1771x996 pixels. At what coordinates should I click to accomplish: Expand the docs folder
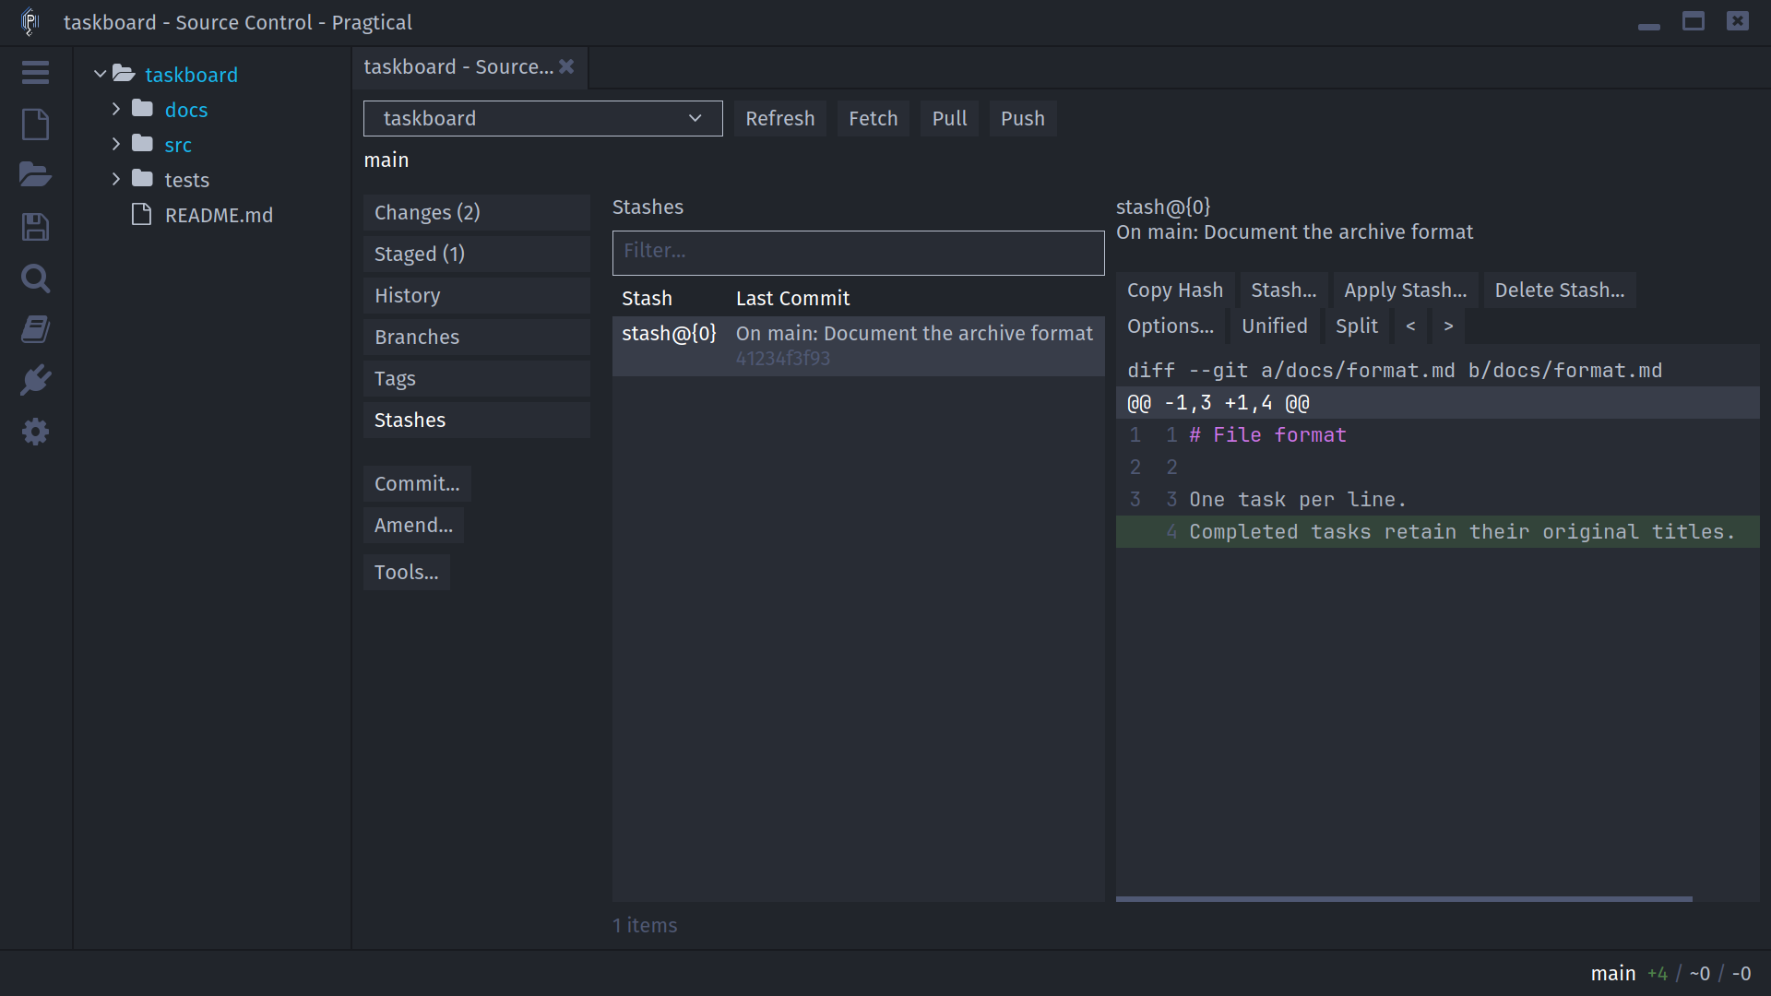pyautogui.click(x=116, y=109)
